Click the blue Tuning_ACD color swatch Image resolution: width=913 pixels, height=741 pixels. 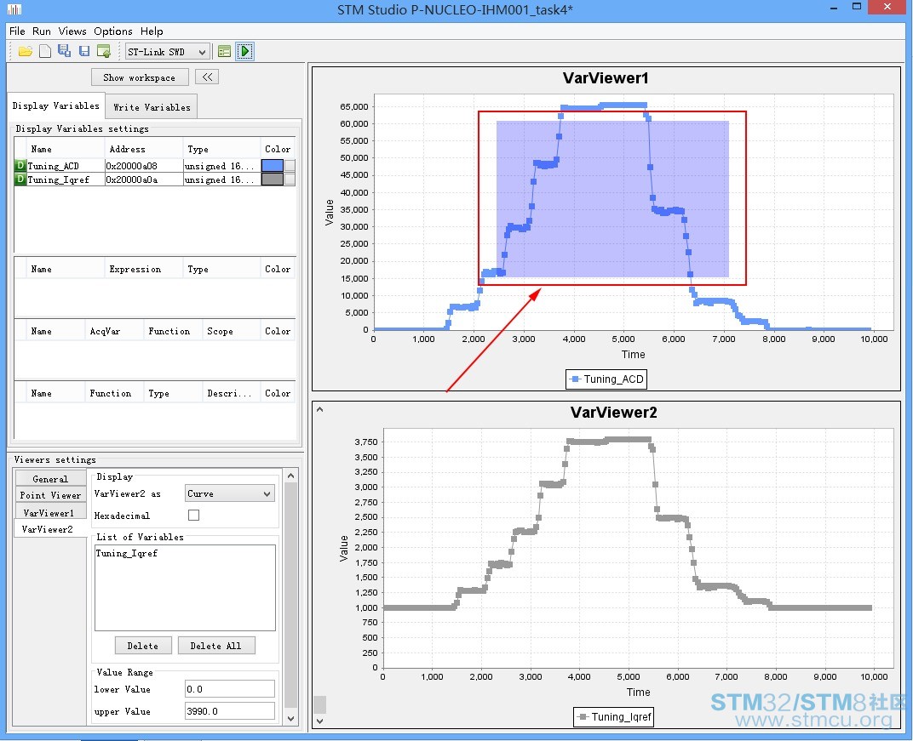point(273,166)
